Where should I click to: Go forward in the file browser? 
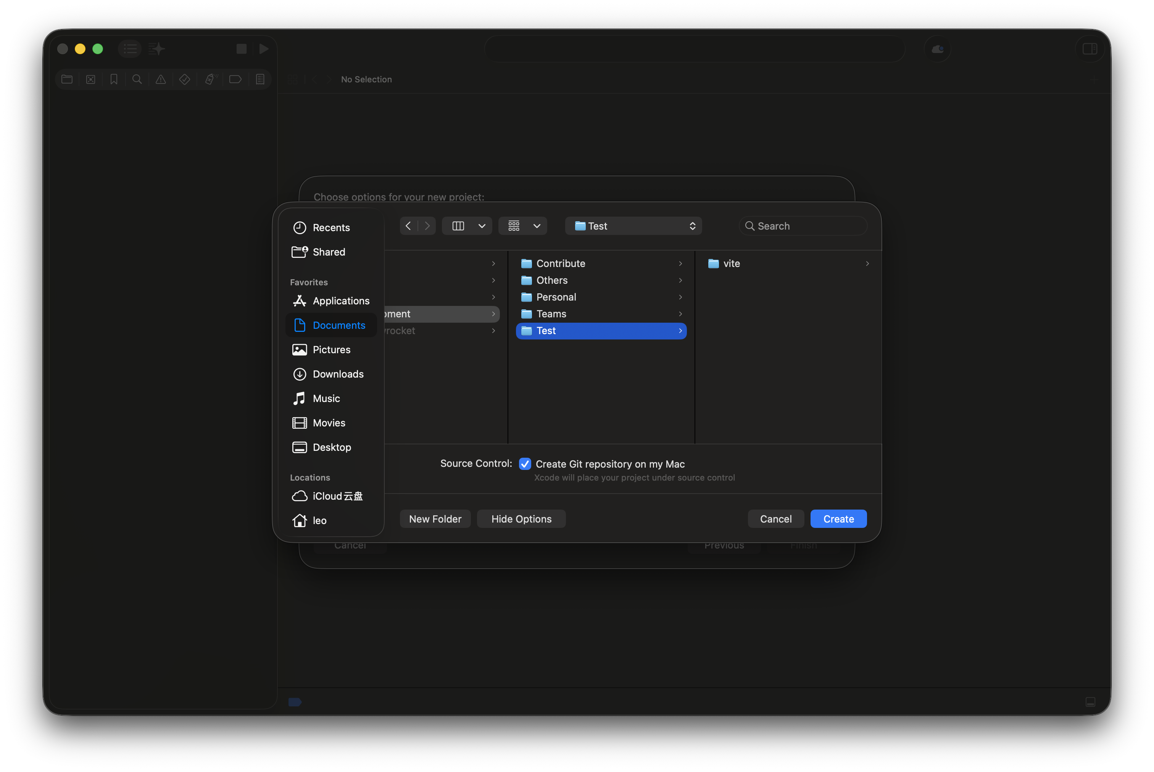coord(427,226)
